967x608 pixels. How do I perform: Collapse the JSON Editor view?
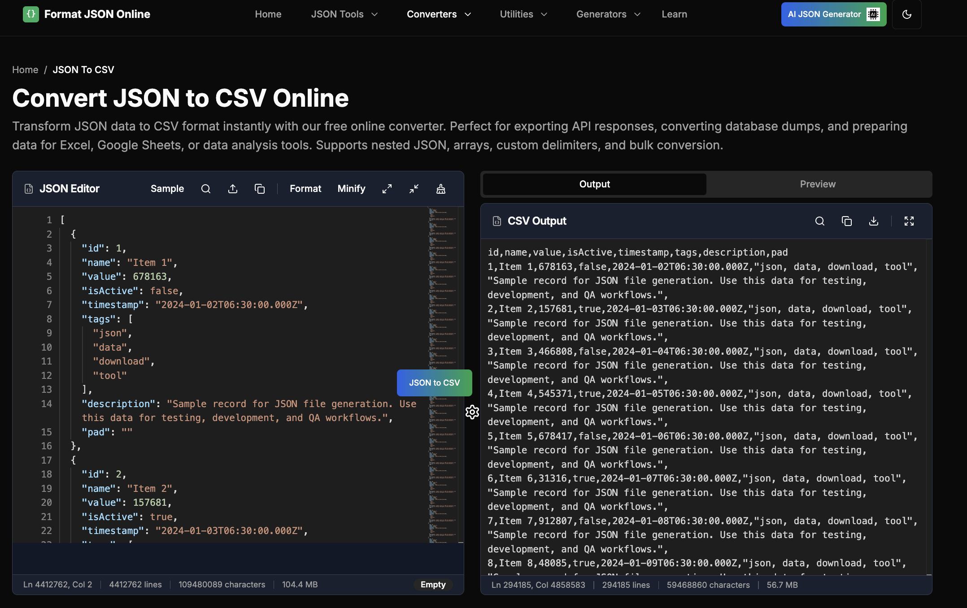point(414,188)
